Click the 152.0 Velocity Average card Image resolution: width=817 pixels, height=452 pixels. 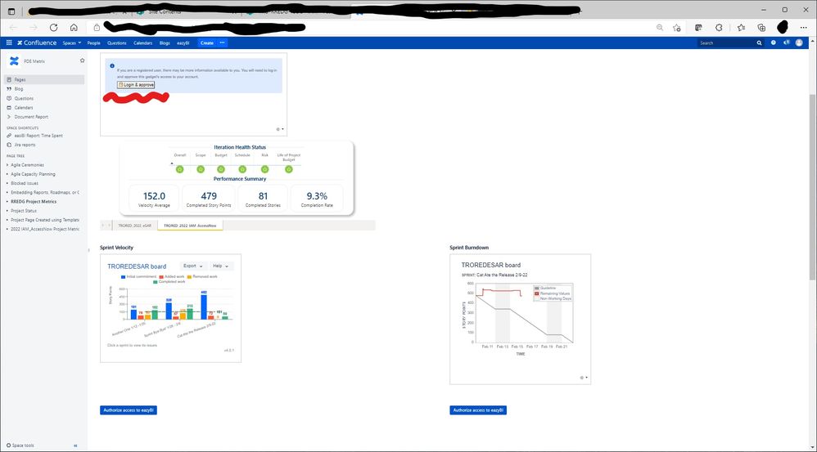tap(154, 199)
